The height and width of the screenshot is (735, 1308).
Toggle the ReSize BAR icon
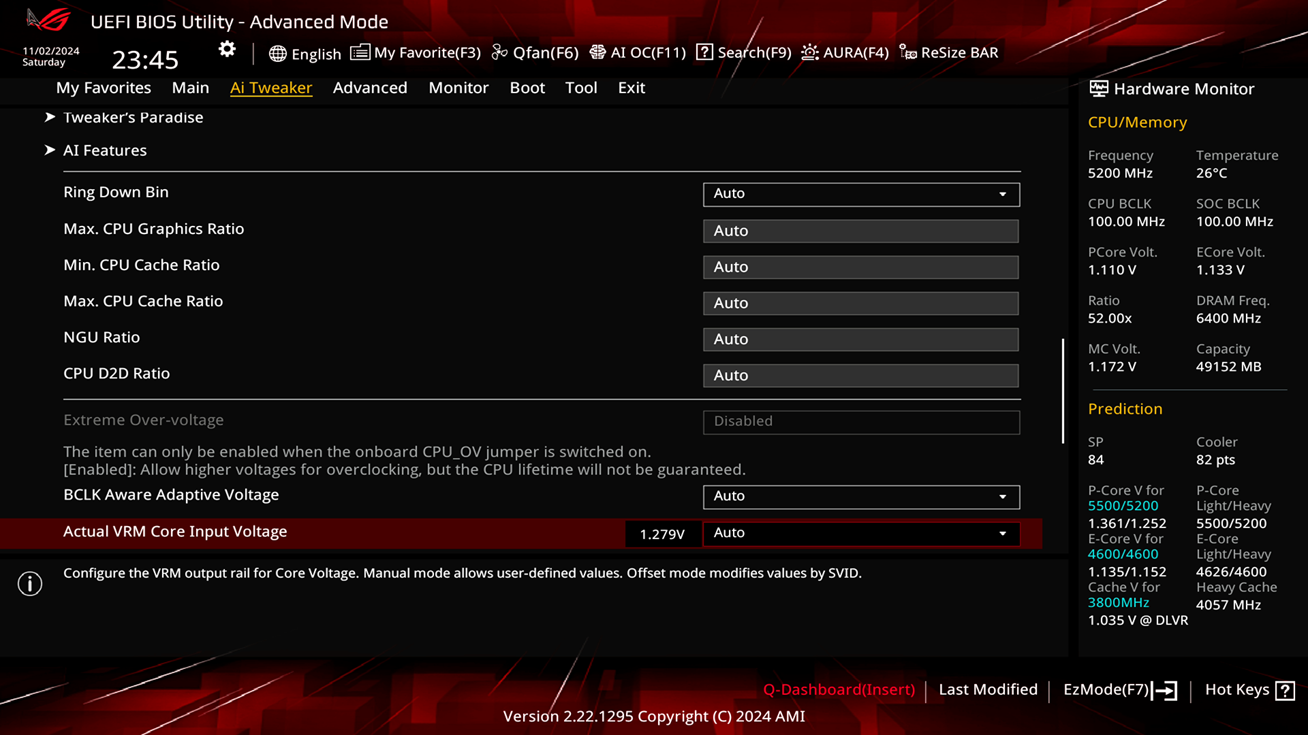point(907,52)
